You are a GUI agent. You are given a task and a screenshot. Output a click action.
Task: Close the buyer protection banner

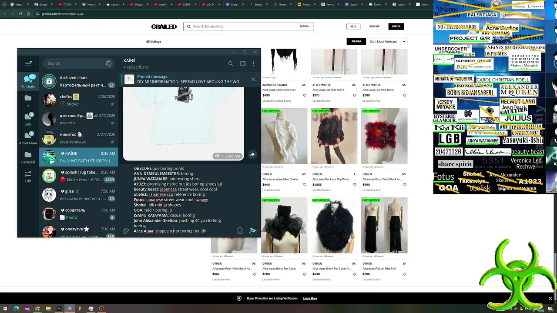pos(550,299)
